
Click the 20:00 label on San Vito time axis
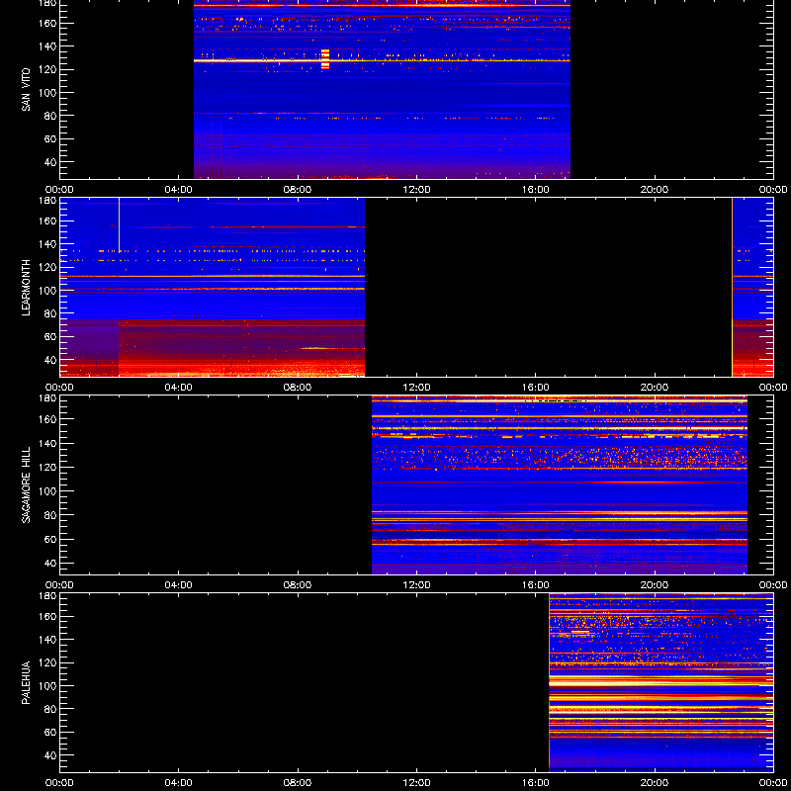pos(655,190)
